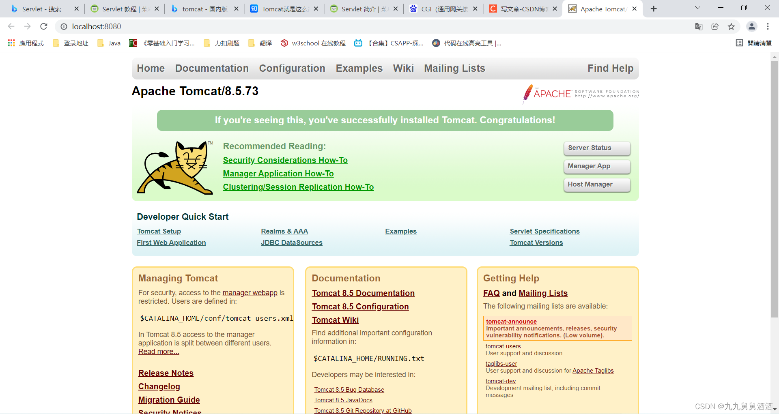
Task: Open the 翻译 bookmark folder
Action: [x=260, y=43]
